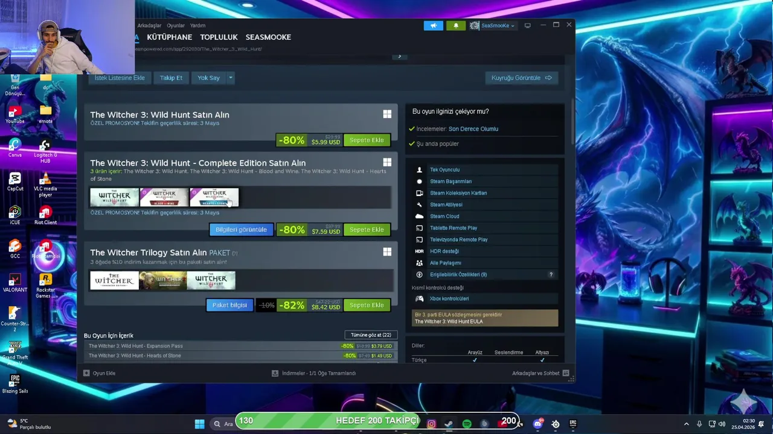This screenshot has height=434, width=773.
Task: Click the Steam announcements megaphone icon
Action: click(433, 25)
